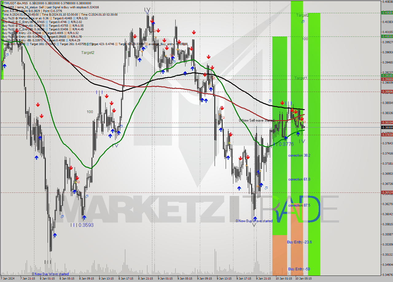Click the red 0.38806 price level tag

(387, 91)
